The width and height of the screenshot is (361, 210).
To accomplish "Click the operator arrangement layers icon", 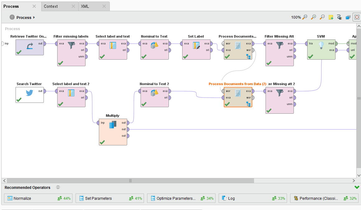I will coord(348,17).
